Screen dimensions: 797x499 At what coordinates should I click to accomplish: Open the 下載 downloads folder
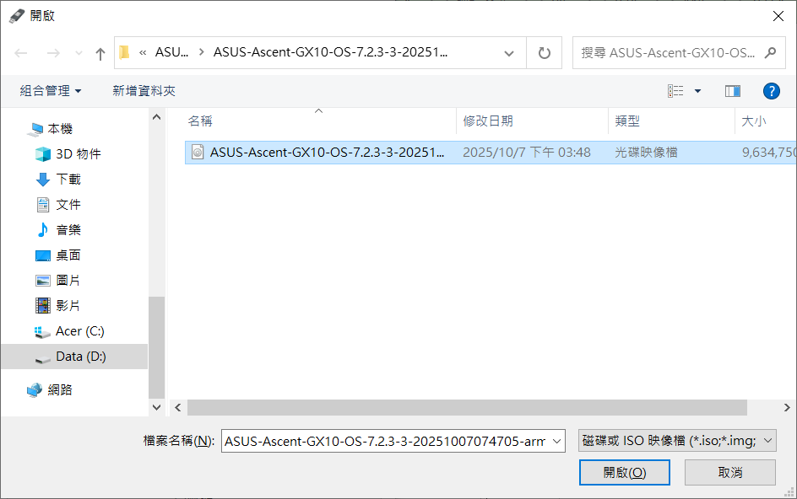point(68,180)
